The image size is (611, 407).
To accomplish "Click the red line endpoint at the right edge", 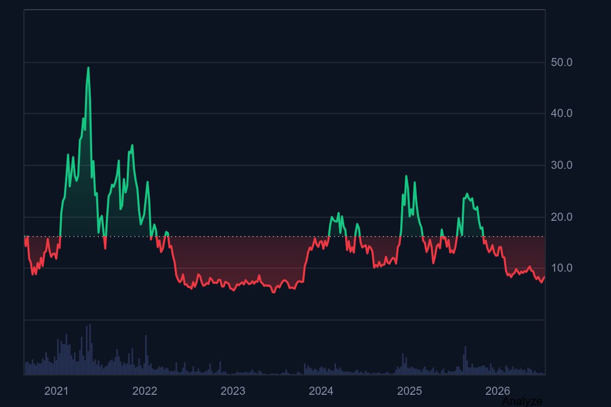I will [544, 277].
